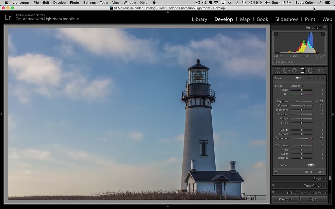Viewport: 335px width, 209px height.
Task: Hide the top module picker panel
Action: coord(167,12)
